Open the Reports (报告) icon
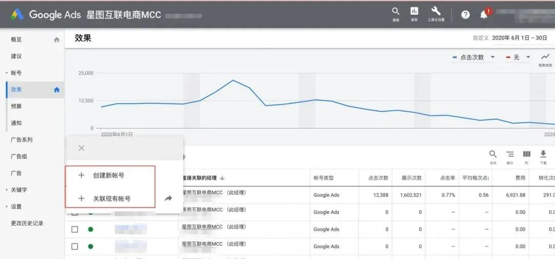 [414, 12]
